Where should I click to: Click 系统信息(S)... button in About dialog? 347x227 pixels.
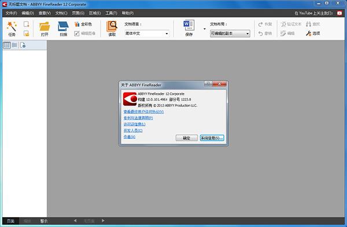tap(212, 138)
